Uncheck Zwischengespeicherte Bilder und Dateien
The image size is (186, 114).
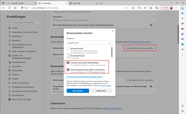[x=68, y=70]
